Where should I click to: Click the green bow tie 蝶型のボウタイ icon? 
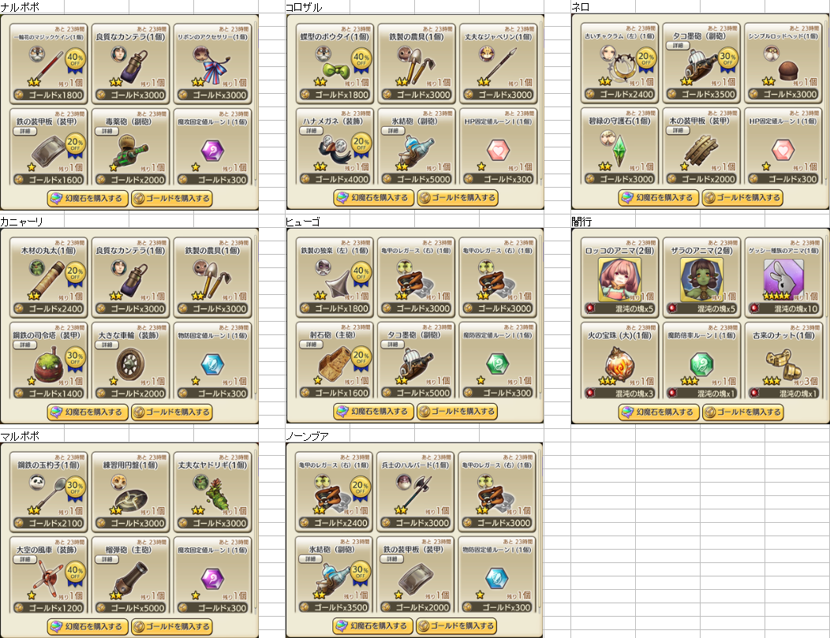click(337, 70)
